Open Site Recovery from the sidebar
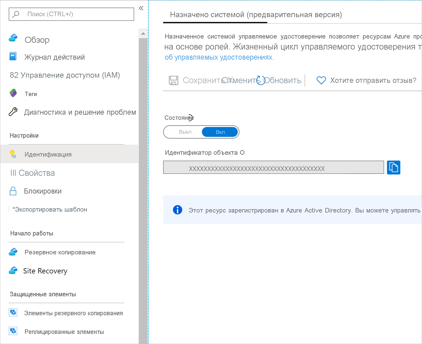422x344 pixels. [45, 271]
